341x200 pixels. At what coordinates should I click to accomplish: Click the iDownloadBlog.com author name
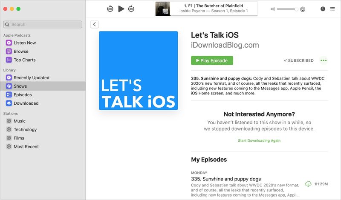(x=225, y=45)
